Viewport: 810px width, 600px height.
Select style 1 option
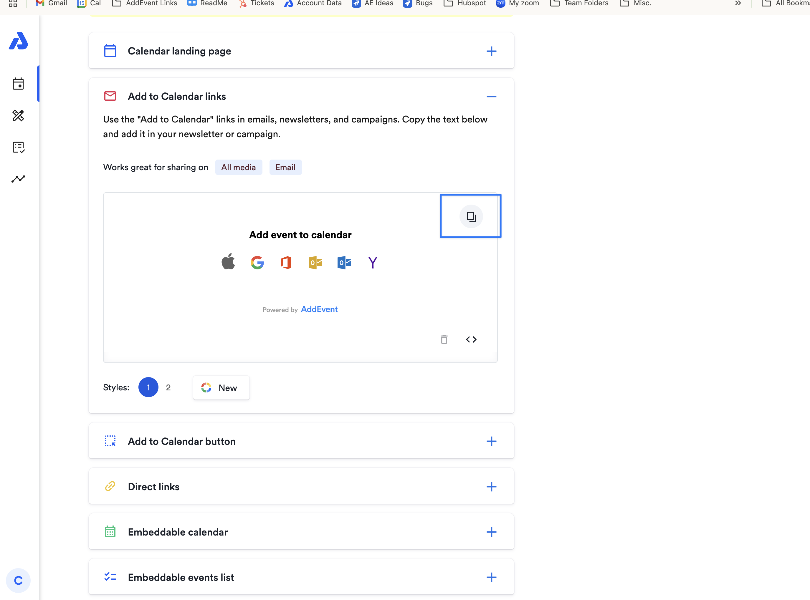pos(148,387)
